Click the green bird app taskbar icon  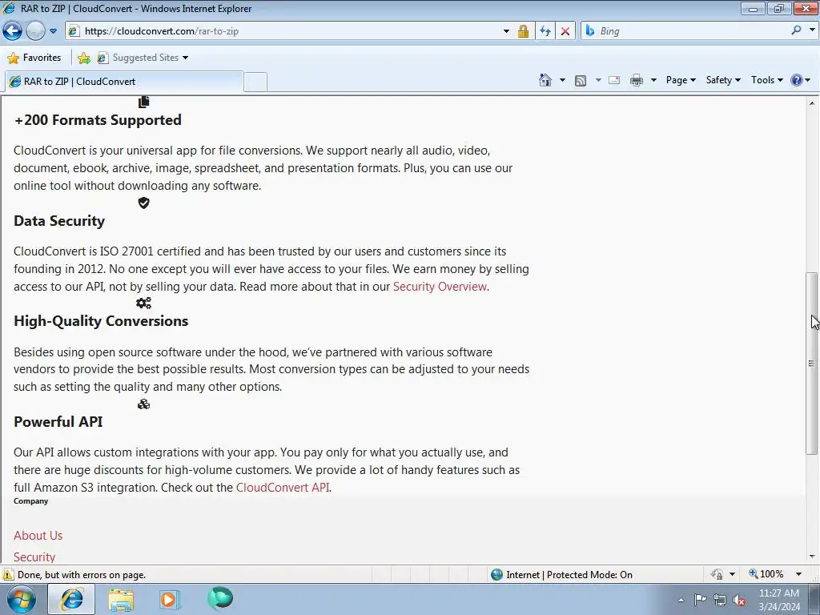click(x=220, y=599)
